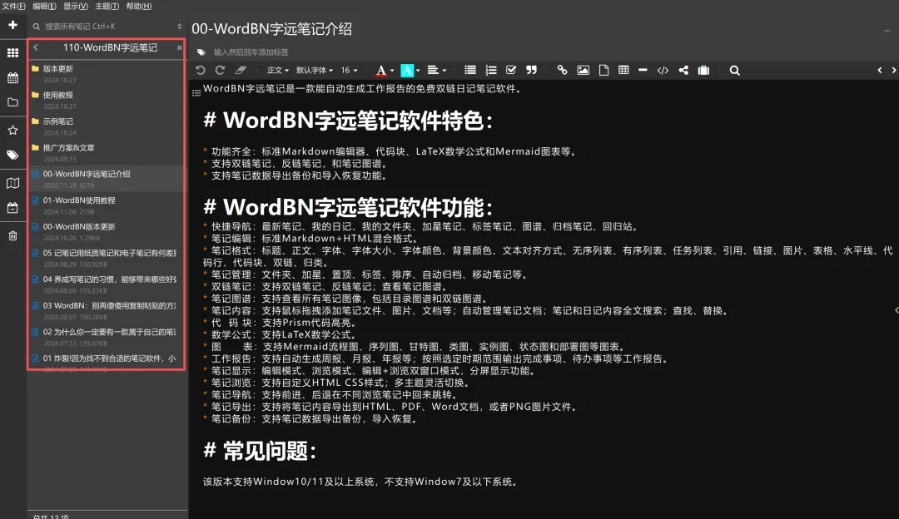Select note starting with 03 WordBN
The image size is (899, 519).
click(x=107, y=310)
